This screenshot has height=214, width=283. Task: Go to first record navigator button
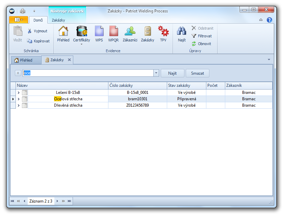[12, 201]
